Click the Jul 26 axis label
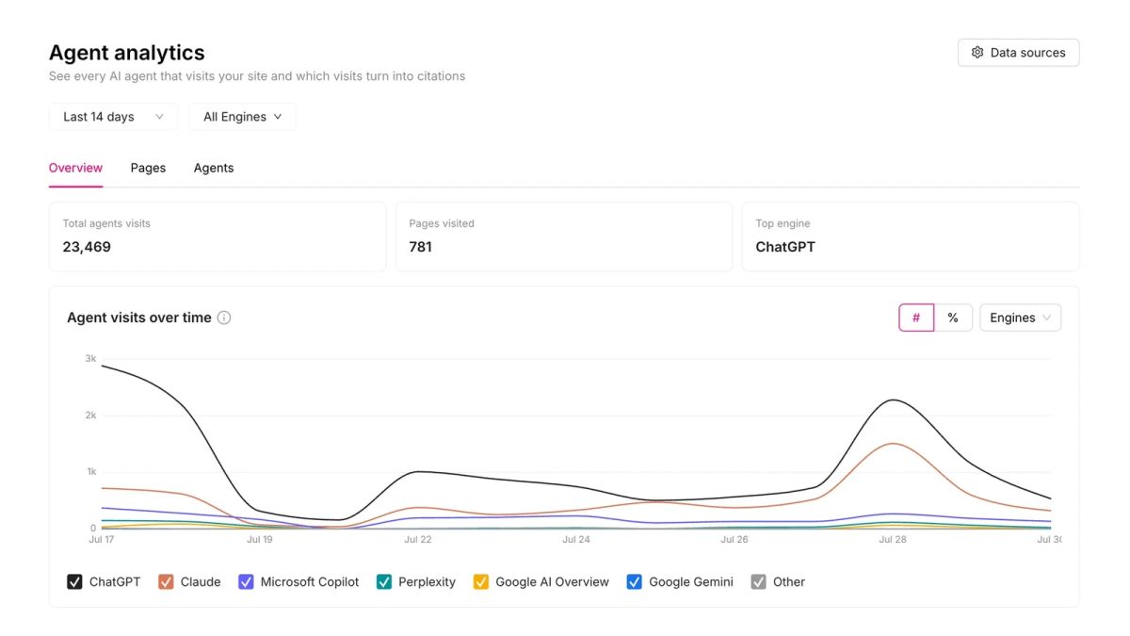1130x636 pixels. (734, 540)
